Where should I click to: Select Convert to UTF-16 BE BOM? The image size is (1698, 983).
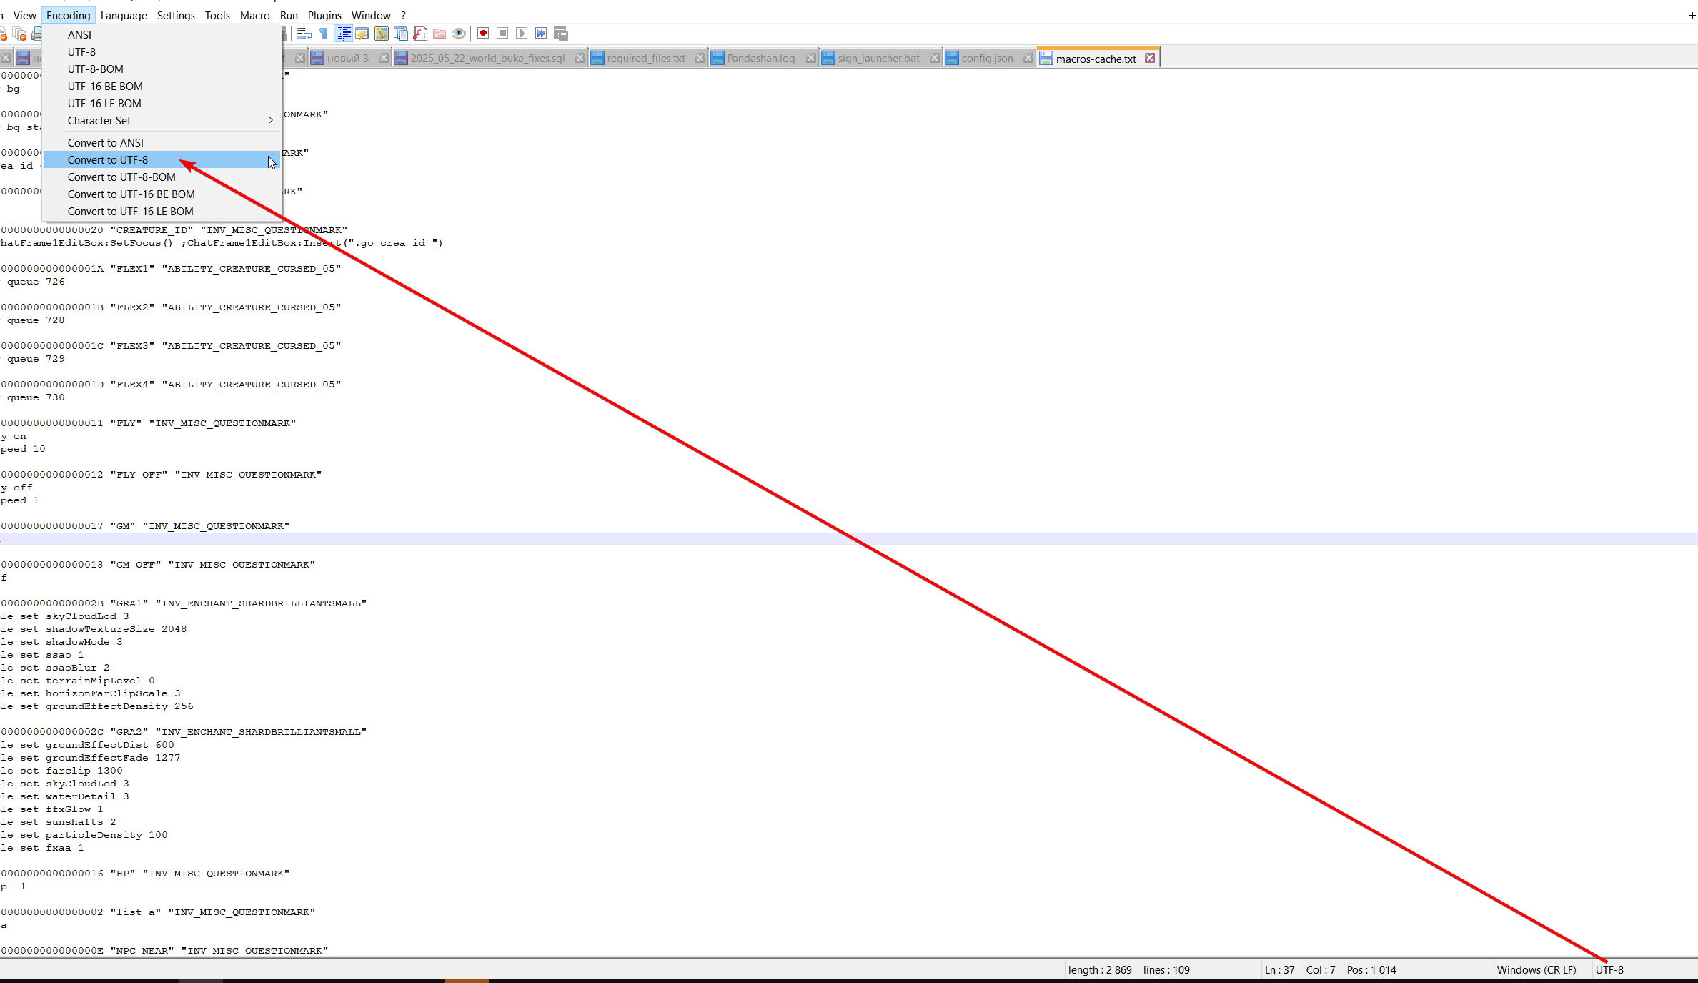[162, 194]
